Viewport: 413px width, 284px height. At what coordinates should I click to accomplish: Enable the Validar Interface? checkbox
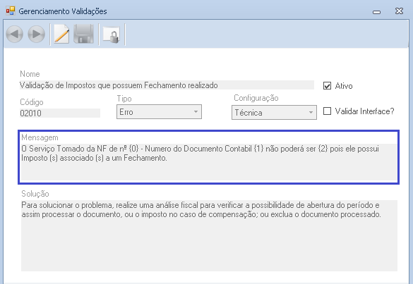click(327, 111)
